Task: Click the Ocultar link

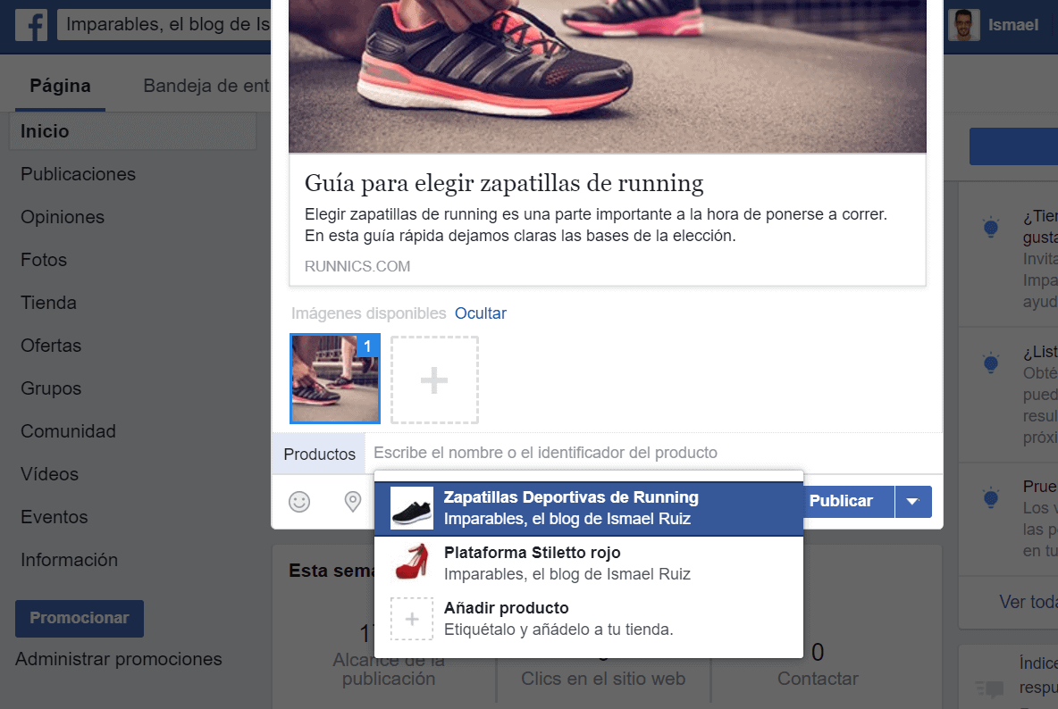Action: (x=481, y=313)
